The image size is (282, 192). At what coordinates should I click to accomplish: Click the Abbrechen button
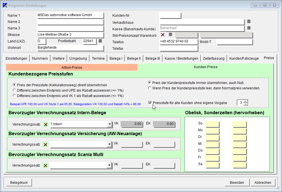click(x=263, y=182)
